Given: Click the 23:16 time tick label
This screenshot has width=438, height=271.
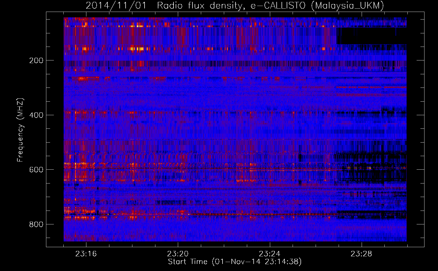Looking at the screenshot, I should coord(86,254).
